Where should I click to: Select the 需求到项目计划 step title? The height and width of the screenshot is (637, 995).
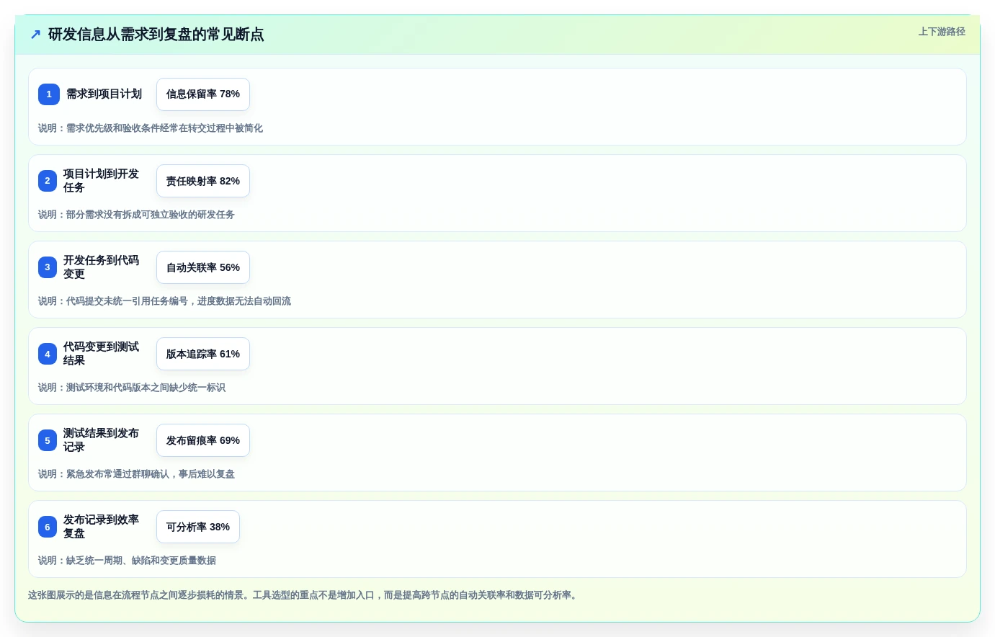[x=104, y=94]
